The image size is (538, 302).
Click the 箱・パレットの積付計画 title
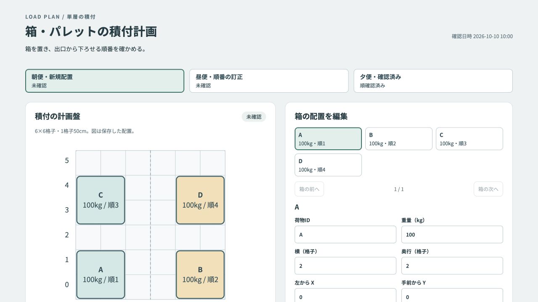91,31
